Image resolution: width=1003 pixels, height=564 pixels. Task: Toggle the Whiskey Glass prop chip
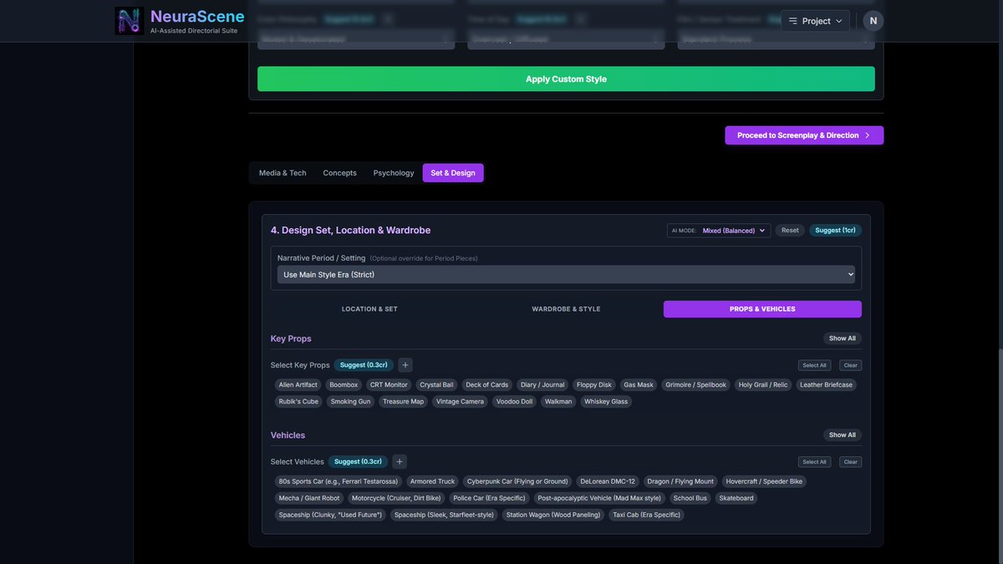click(606, 402)
